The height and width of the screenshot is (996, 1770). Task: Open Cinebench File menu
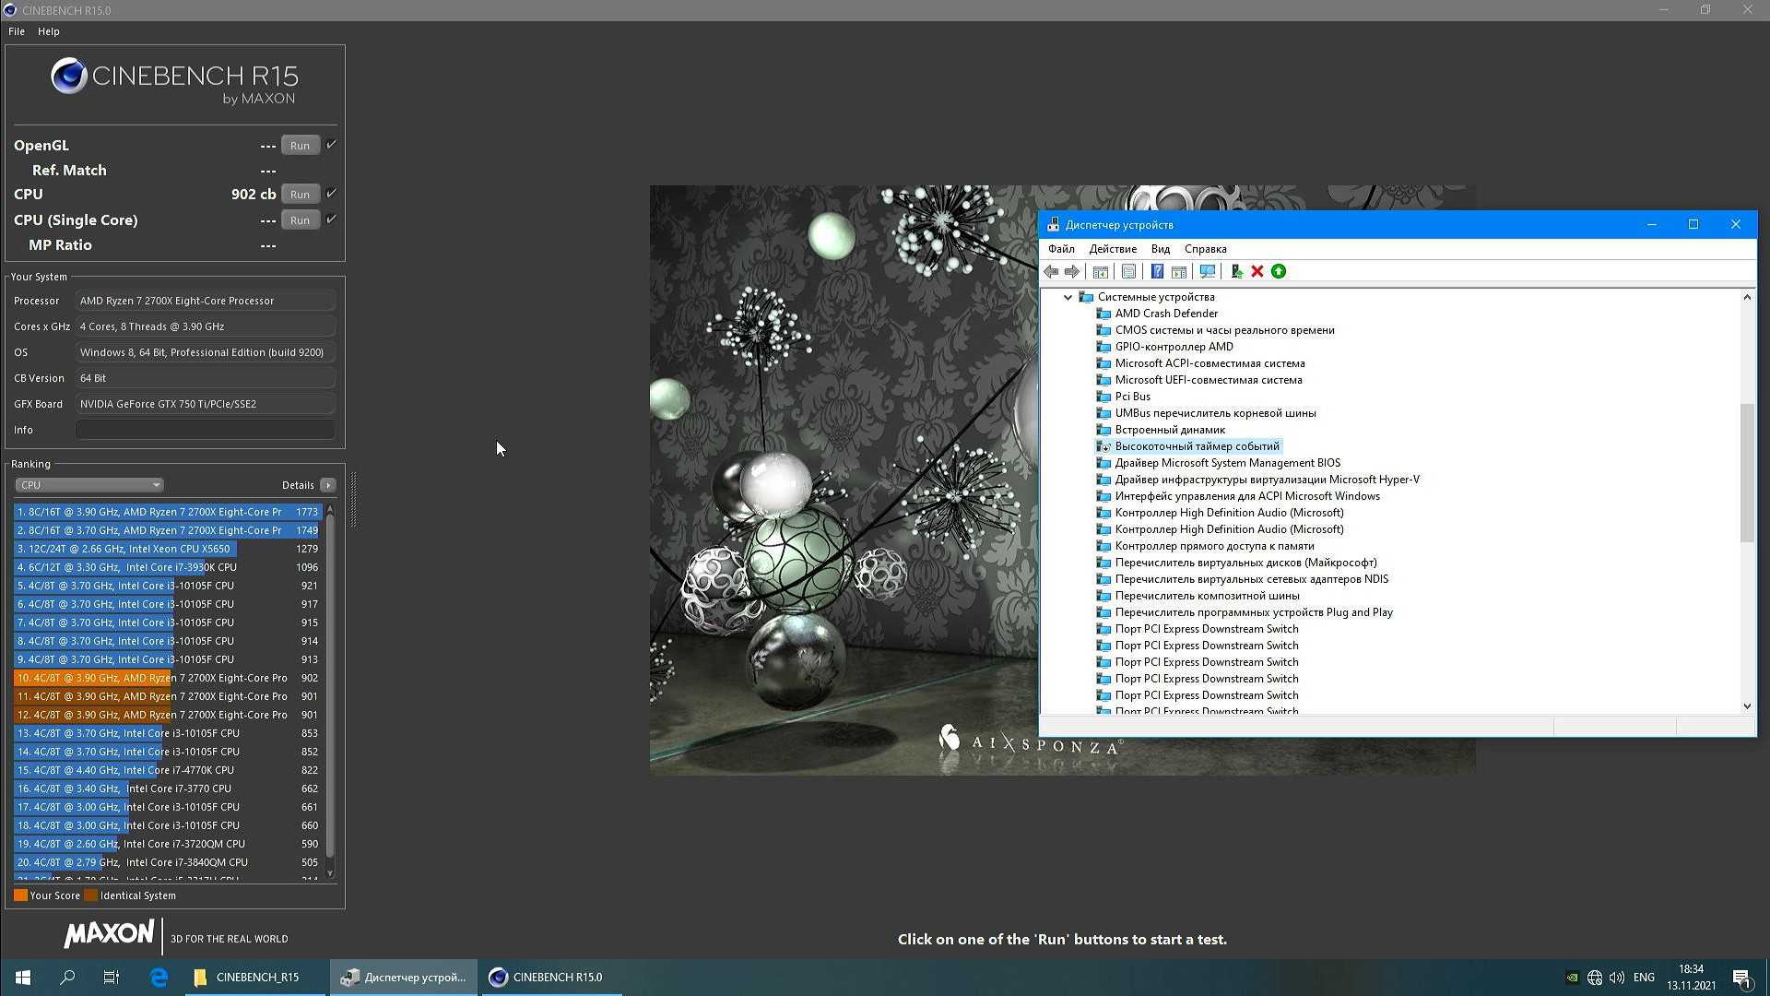pos(17,31)
